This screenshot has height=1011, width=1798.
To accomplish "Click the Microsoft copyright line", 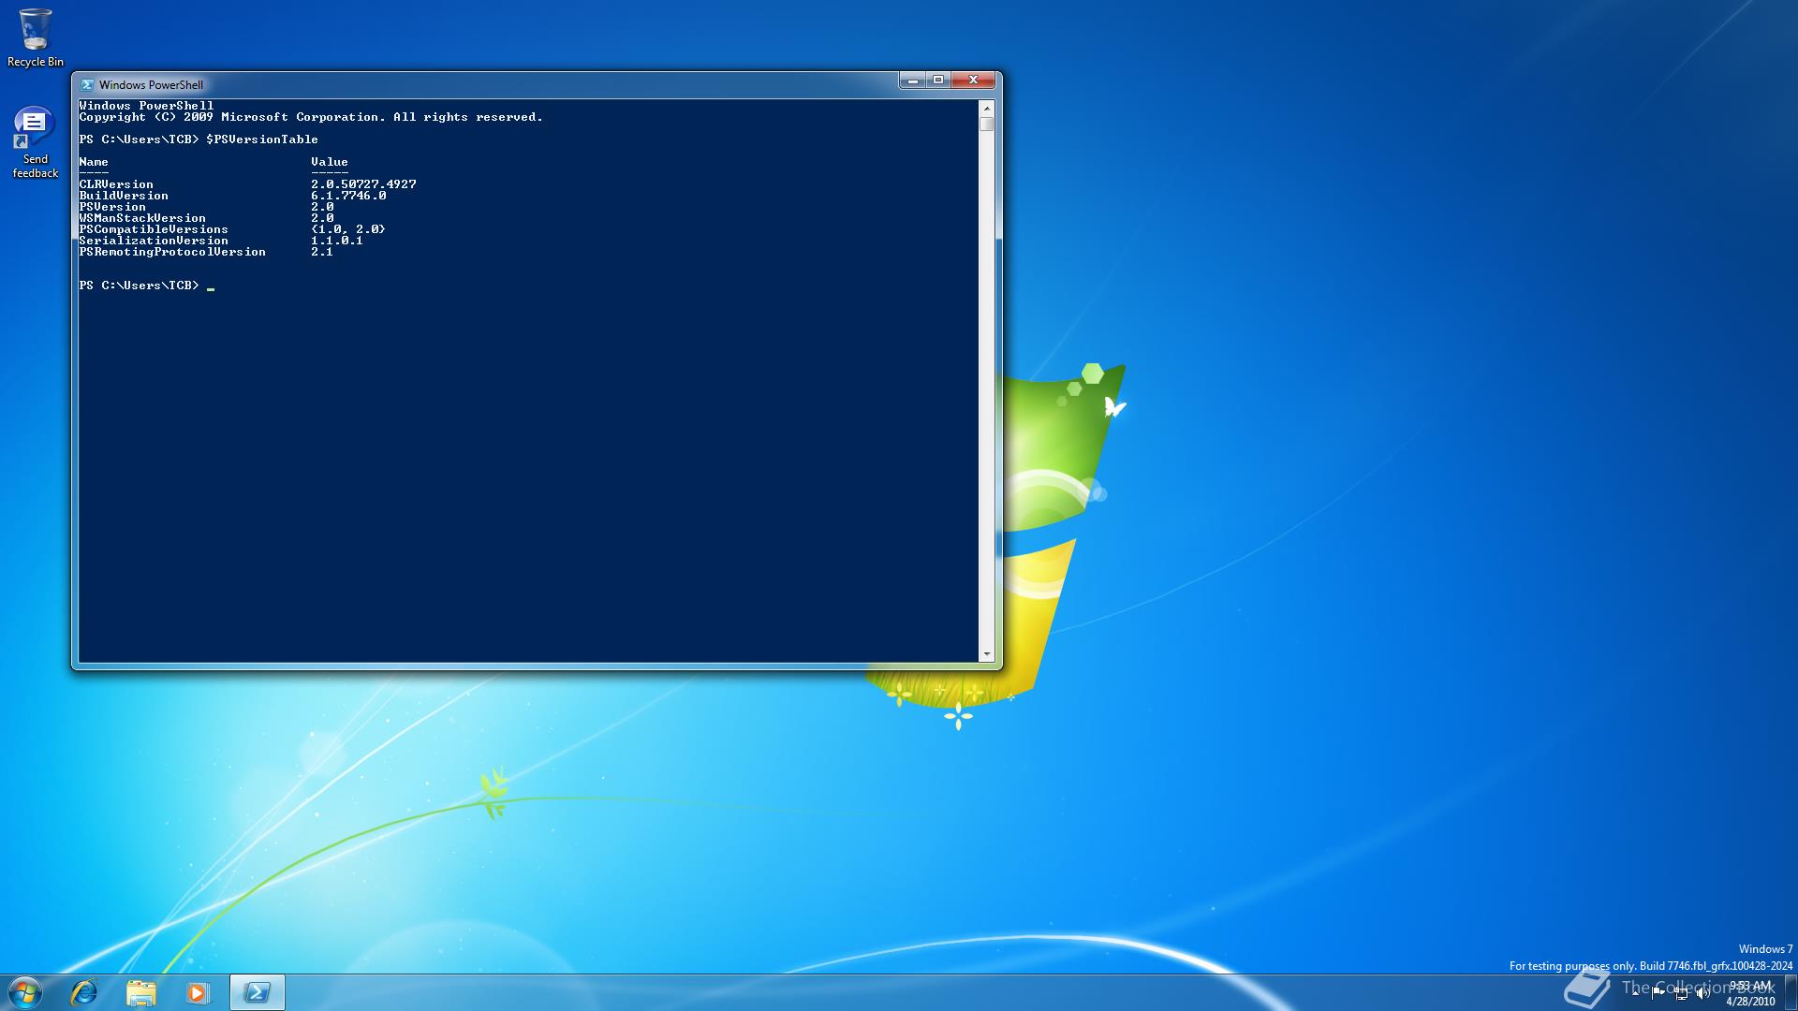I will pos(311,117).
